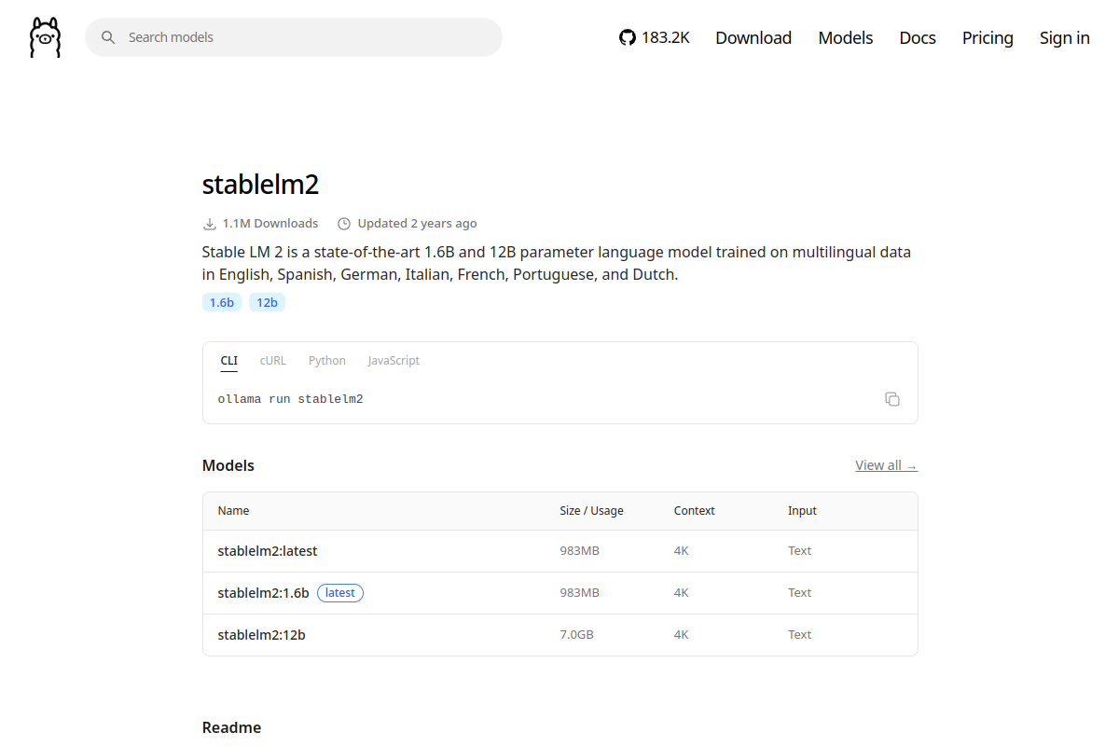The width and height of the screenshot is (1119, 746).
Task: Click the 'Name' column header
Action: pos(233,511)
